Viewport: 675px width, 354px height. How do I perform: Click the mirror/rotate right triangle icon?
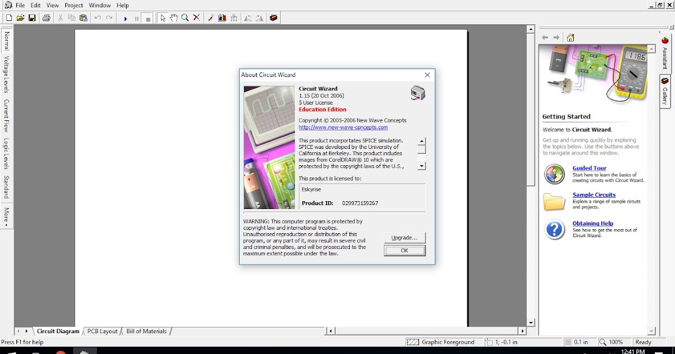click(259, 18)
